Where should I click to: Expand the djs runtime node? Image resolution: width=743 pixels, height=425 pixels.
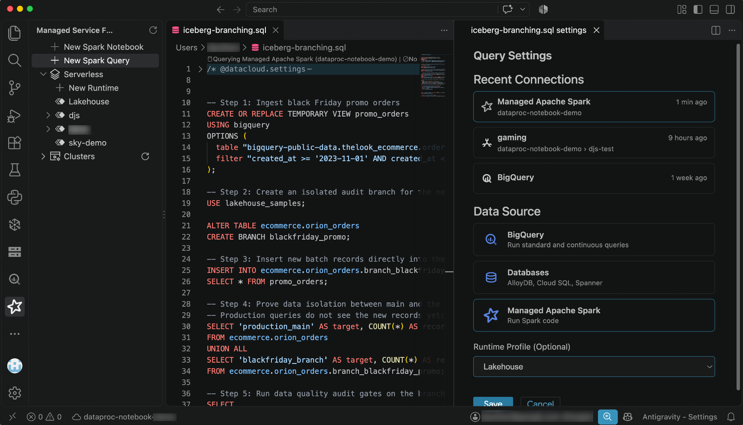pyautogui.click(x=48, y=115)
